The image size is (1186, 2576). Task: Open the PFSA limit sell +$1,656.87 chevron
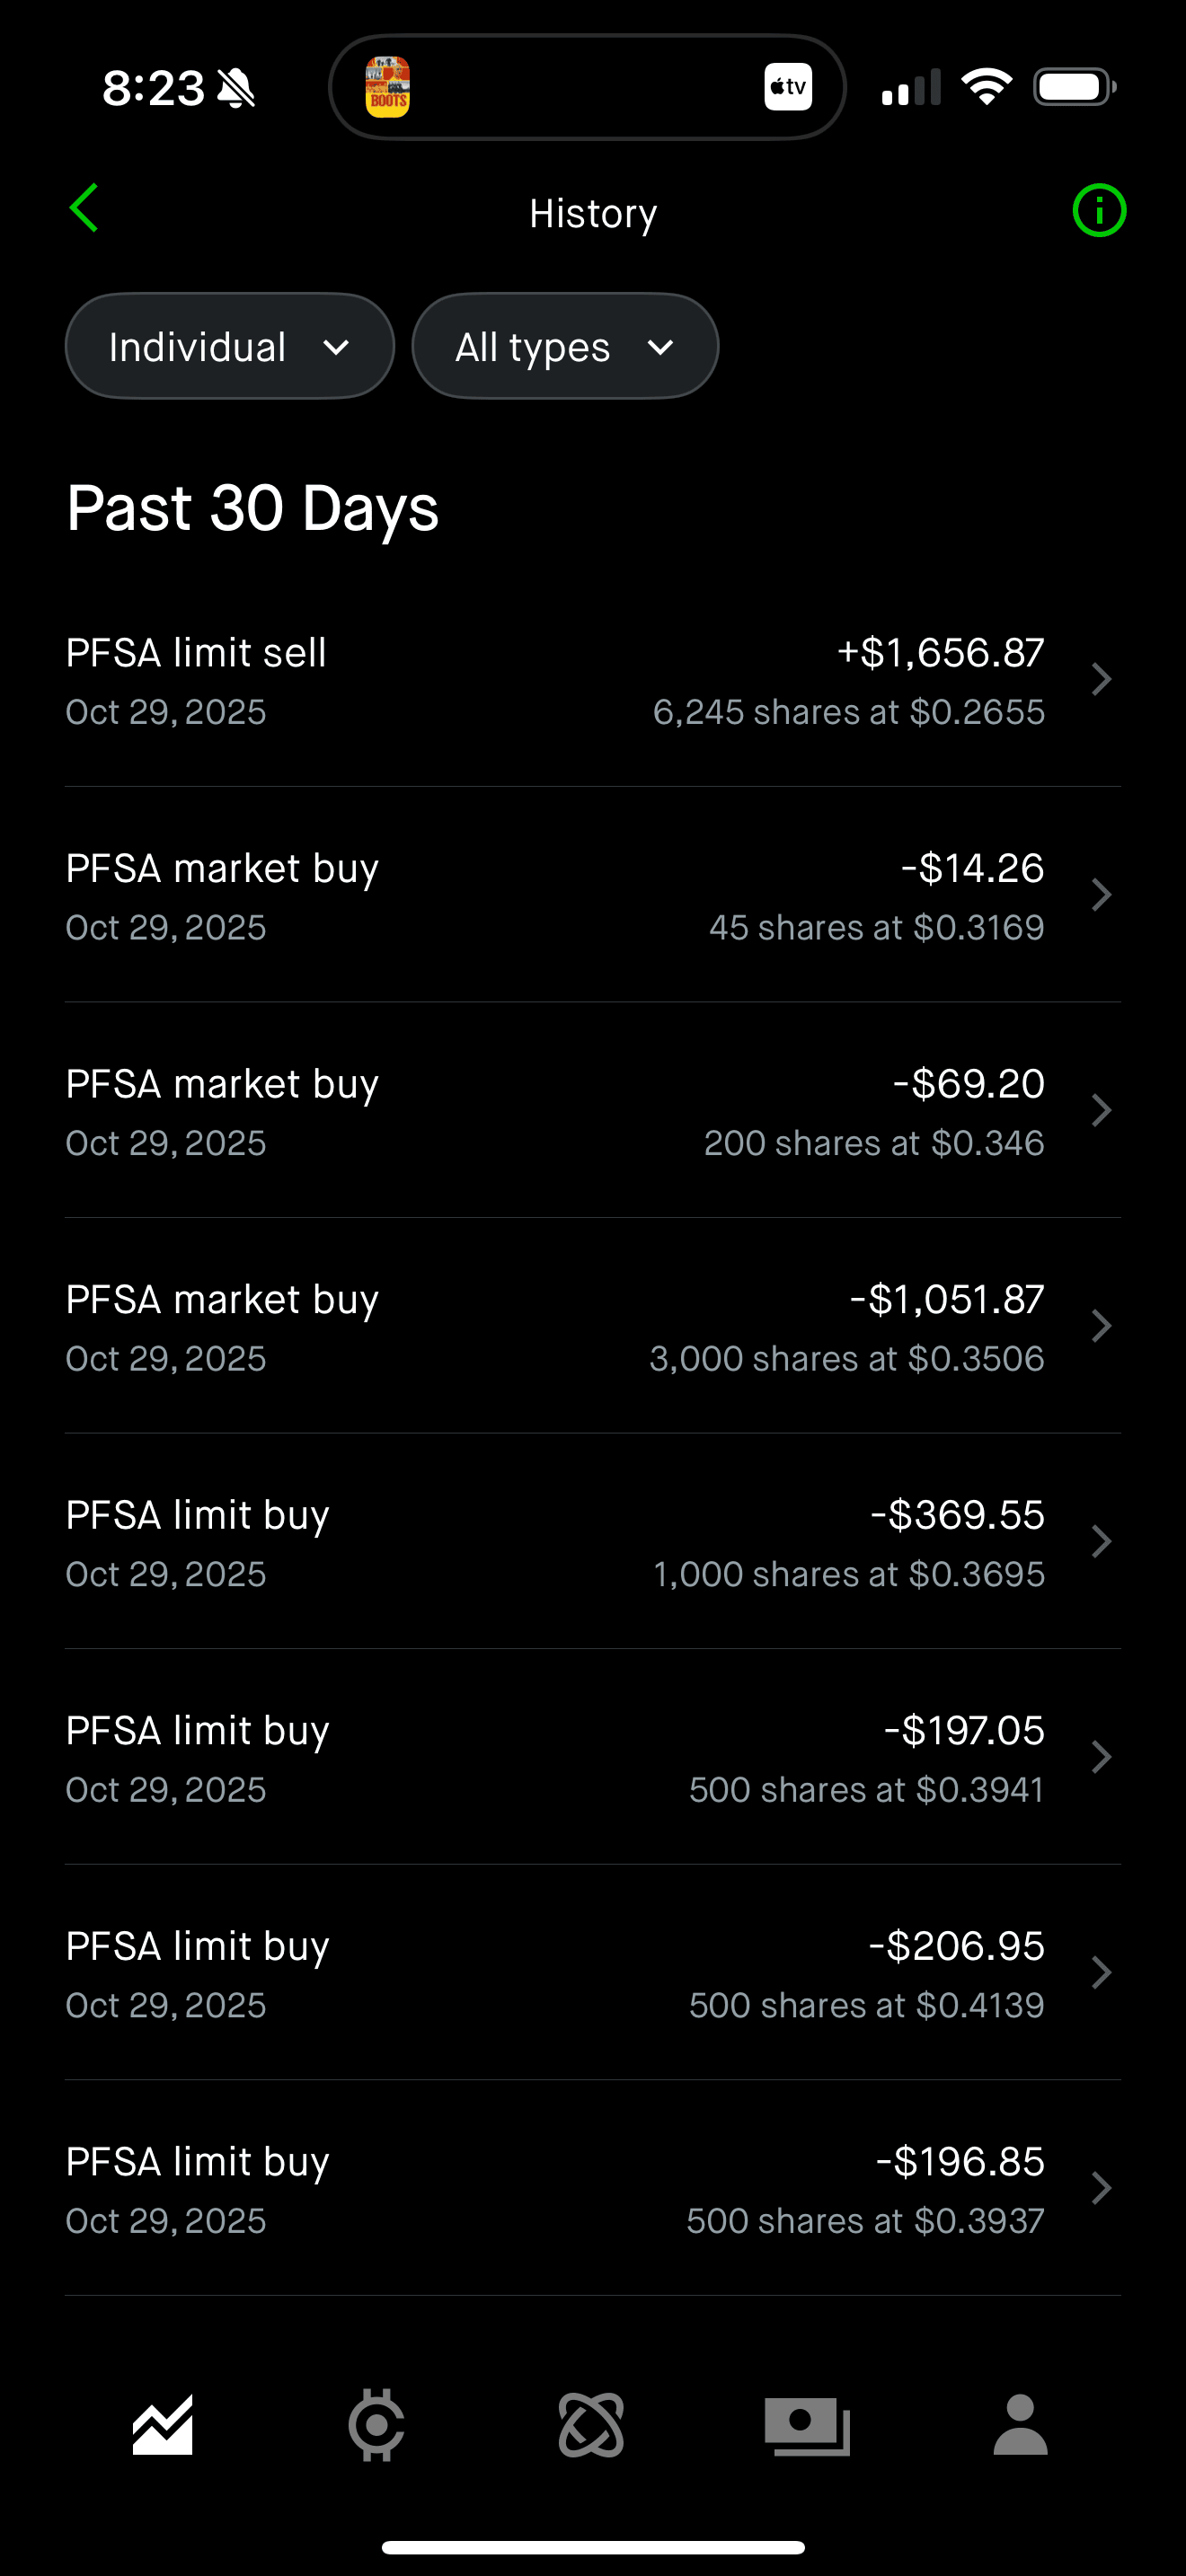(x=1101, y=680)
